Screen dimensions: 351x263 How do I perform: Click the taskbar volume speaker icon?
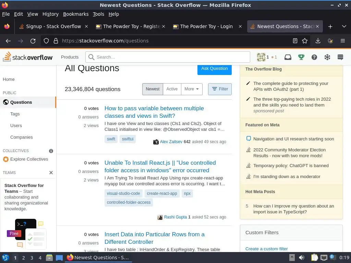(x=302, y=258)
